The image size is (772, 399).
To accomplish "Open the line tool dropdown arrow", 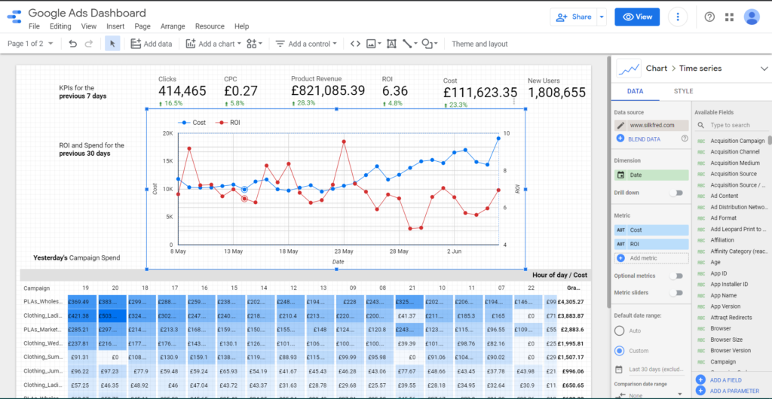I will 416,44.
